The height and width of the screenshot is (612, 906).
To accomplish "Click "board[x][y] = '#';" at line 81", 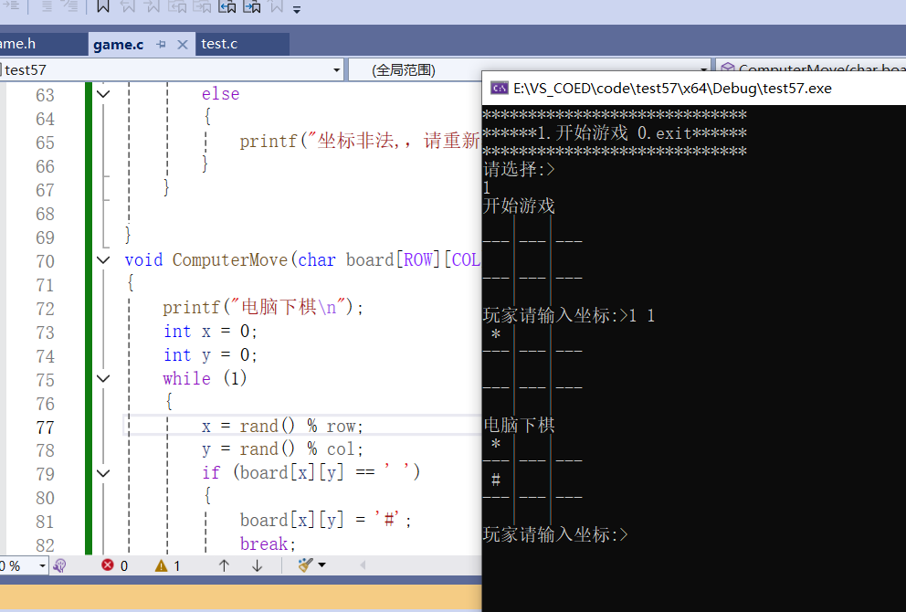I will click(x=326, y=520).
